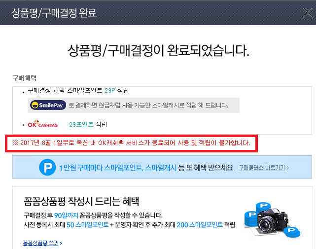
Task: Close the 상품평/구매결정 완료 dialog
Action: 307,13
